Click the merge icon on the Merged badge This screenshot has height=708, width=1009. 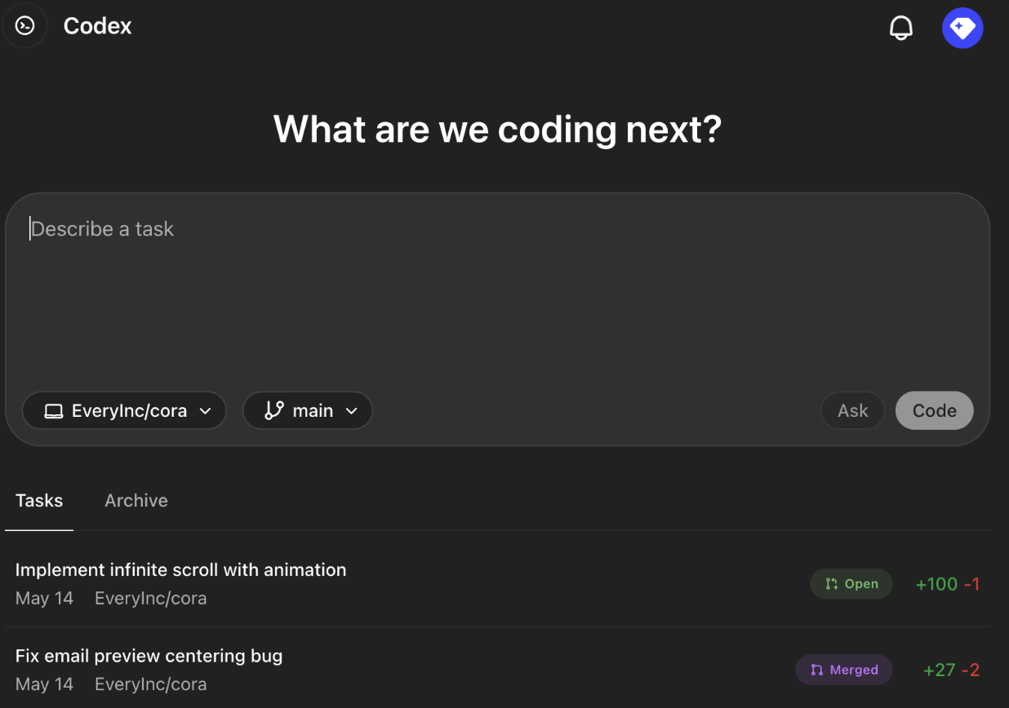(817, 669)
